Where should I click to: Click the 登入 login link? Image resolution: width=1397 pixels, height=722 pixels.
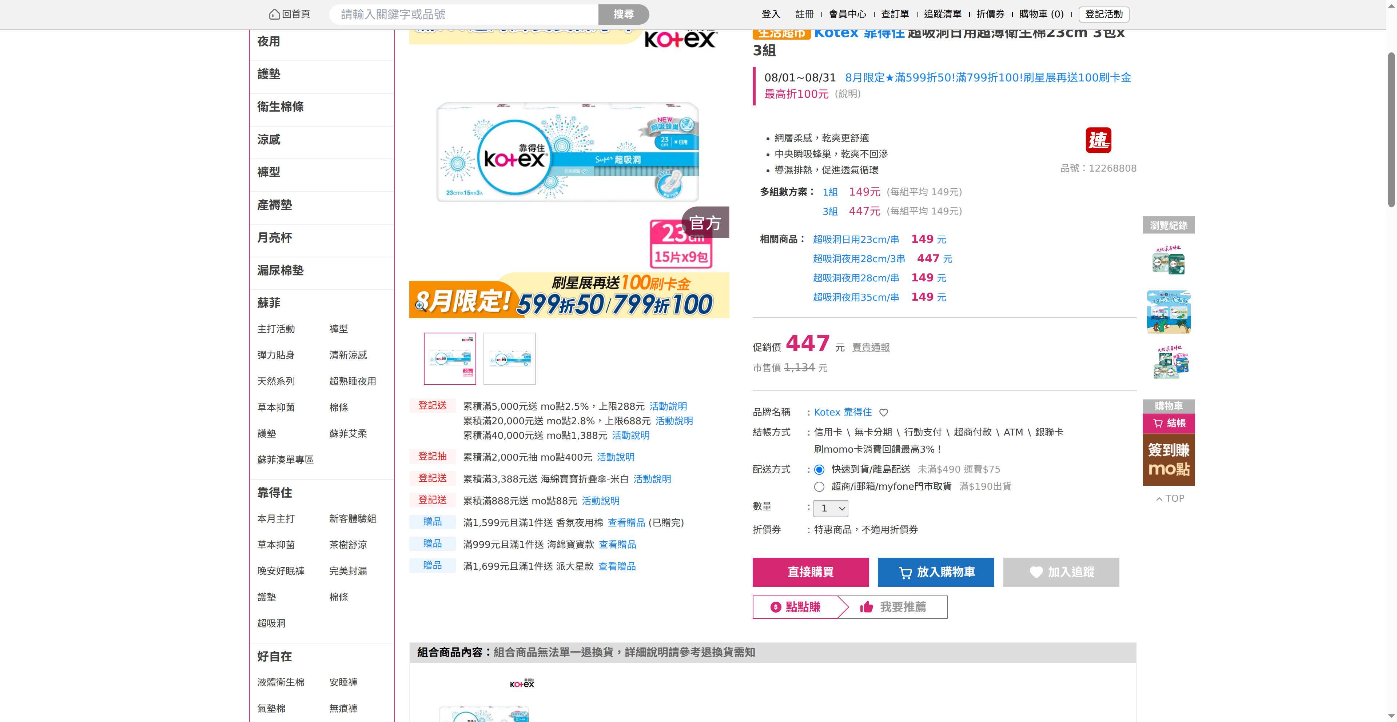[x=771, y=15]
